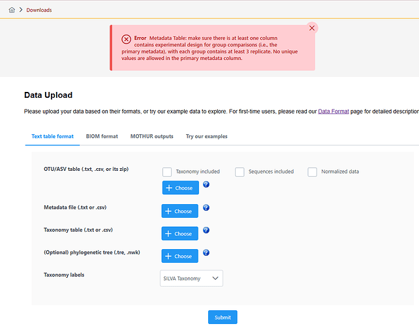This screenshot has height=326, width=419.
Task: Check the Normalized data option
Action: tap(312, 172)
